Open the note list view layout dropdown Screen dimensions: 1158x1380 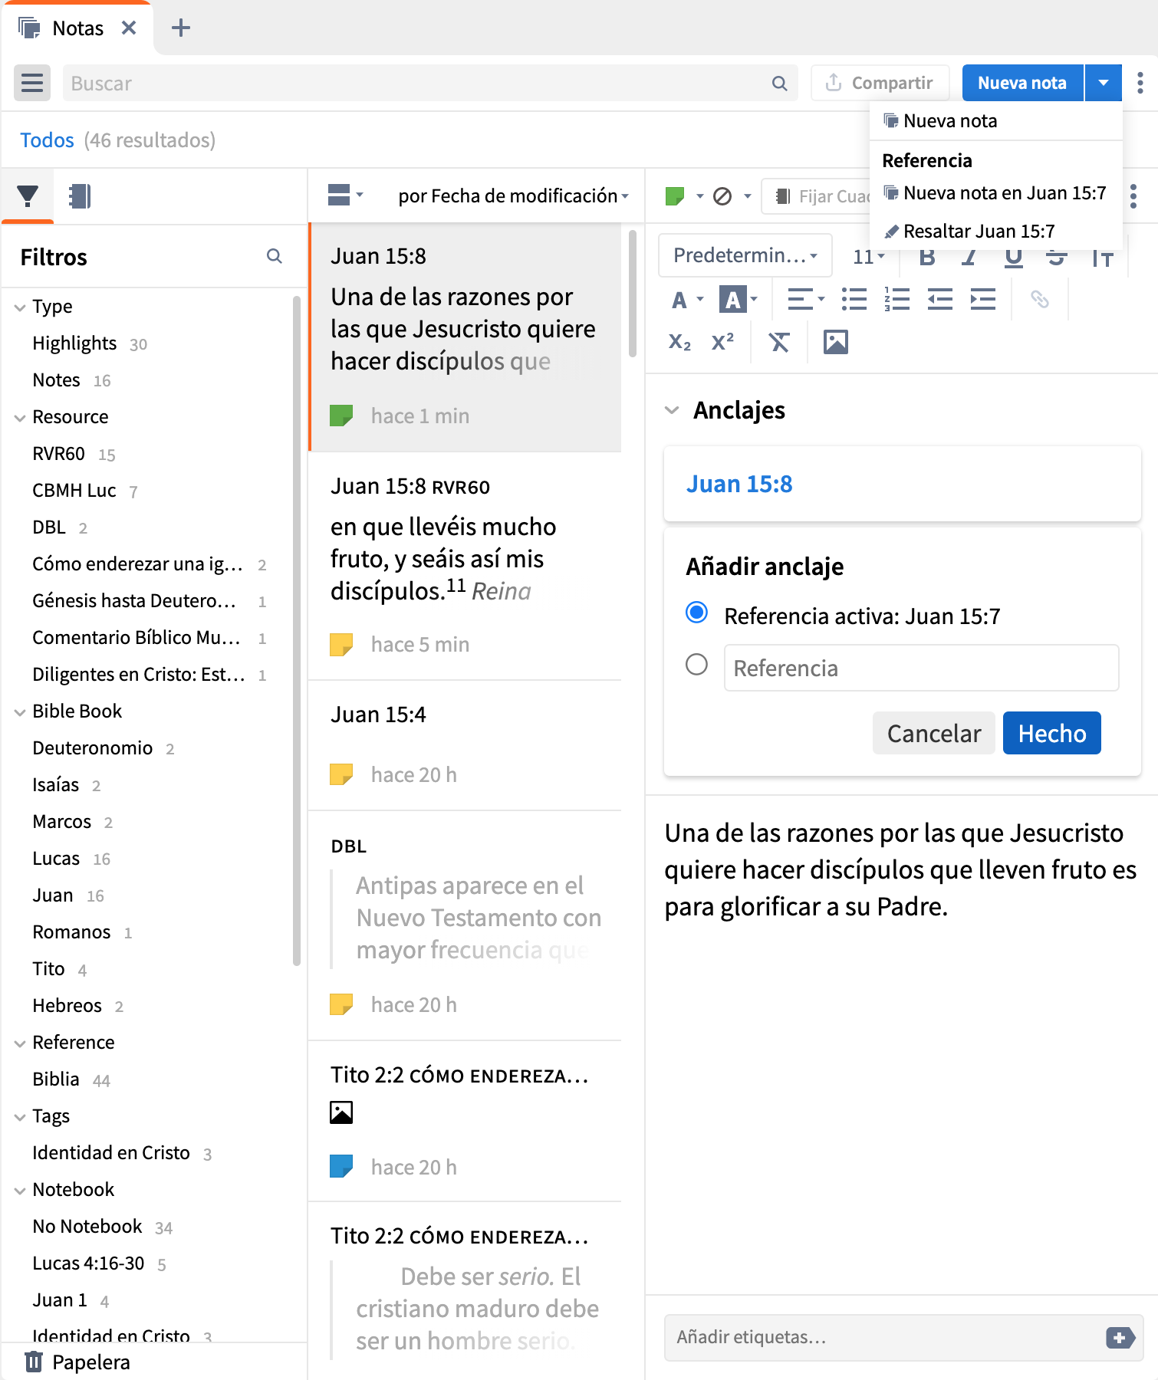pyautogui.click(x=345, y=195)
